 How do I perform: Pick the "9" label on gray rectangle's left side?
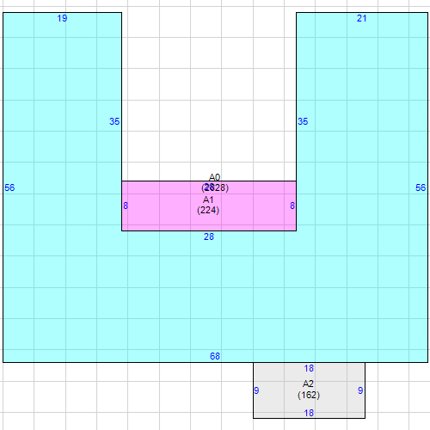click(x=256, y=390)
